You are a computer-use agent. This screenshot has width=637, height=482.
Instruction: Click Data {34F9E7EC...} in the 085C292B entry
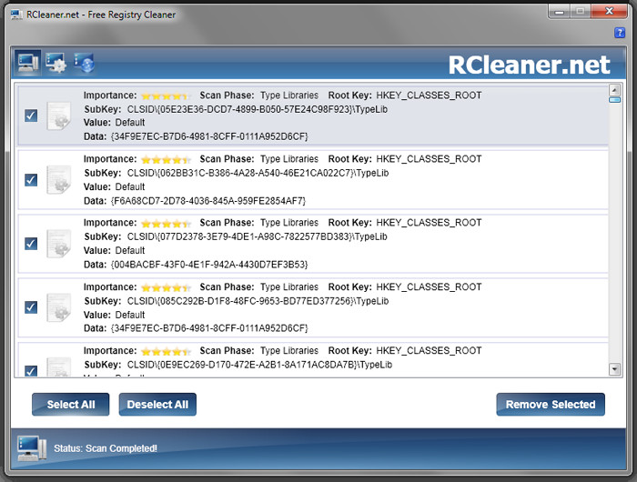coord(209,328)
